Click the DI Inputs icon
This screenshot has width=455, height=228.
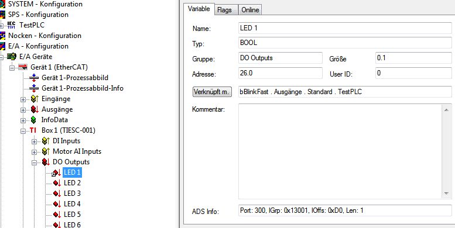click(46, 141)
